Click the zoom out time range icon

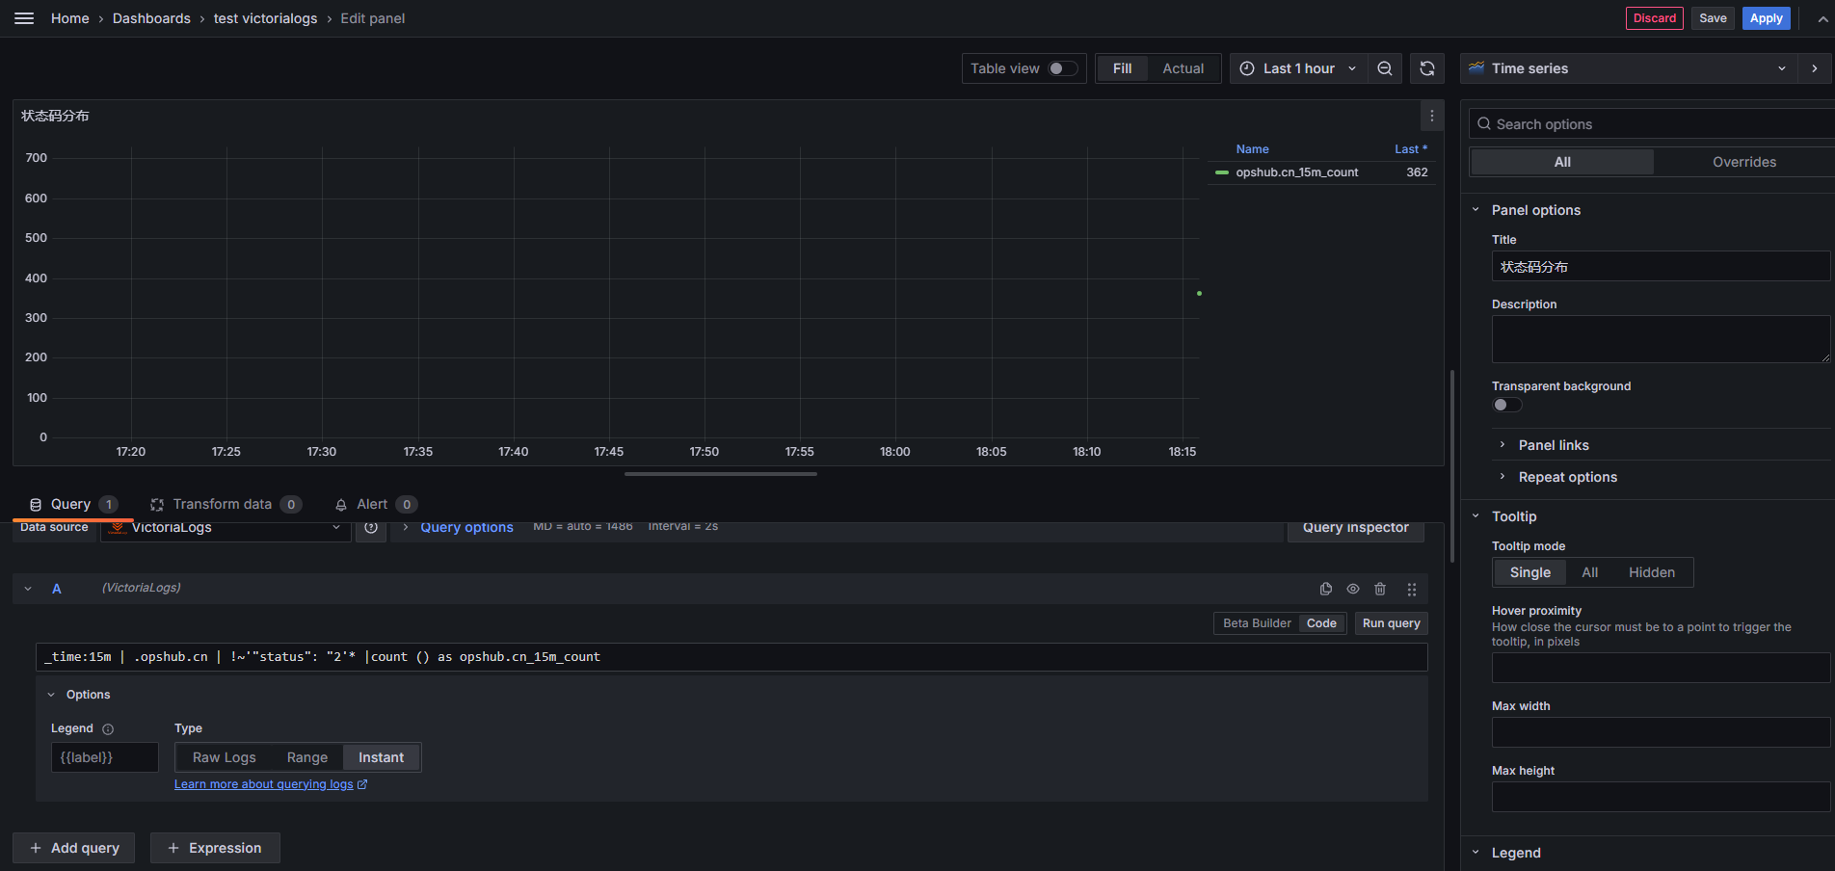(1385, 68)
